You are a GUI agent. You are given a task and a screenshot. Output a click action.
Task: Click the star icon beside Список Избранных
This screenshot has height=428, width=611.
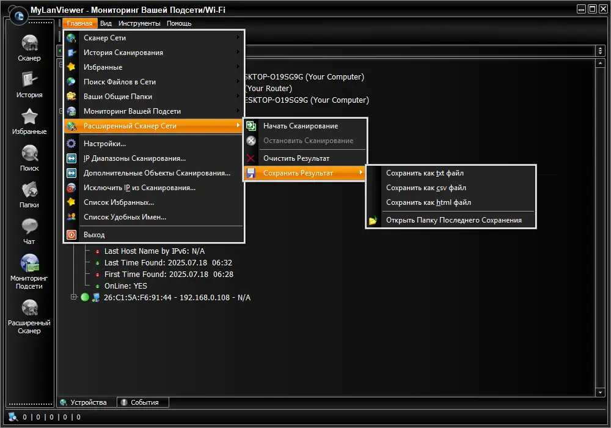tap(71, 202)
